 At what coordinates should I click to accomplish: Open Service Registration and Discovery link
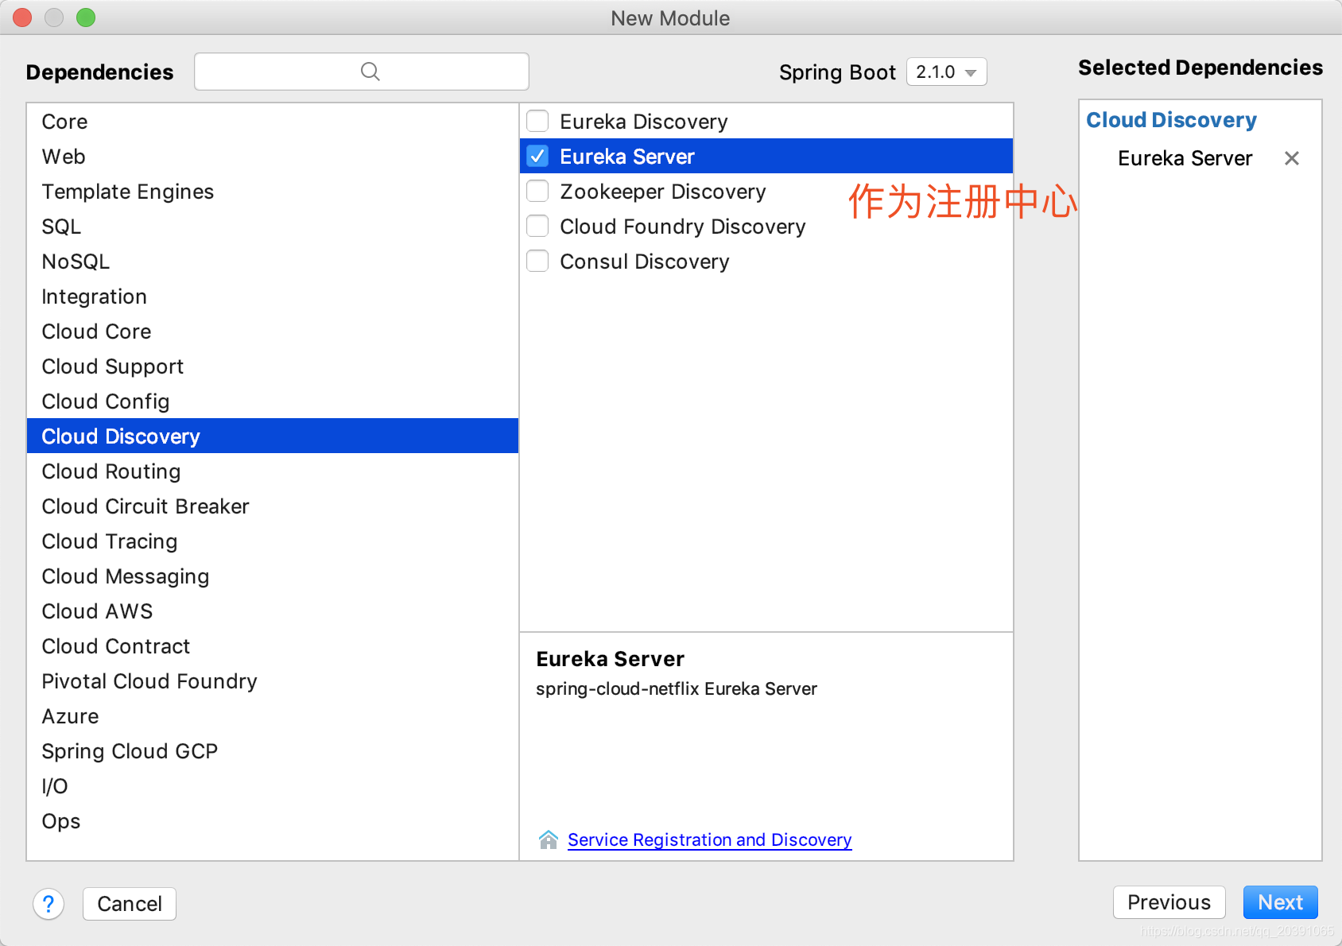click(x=709, y=839)
